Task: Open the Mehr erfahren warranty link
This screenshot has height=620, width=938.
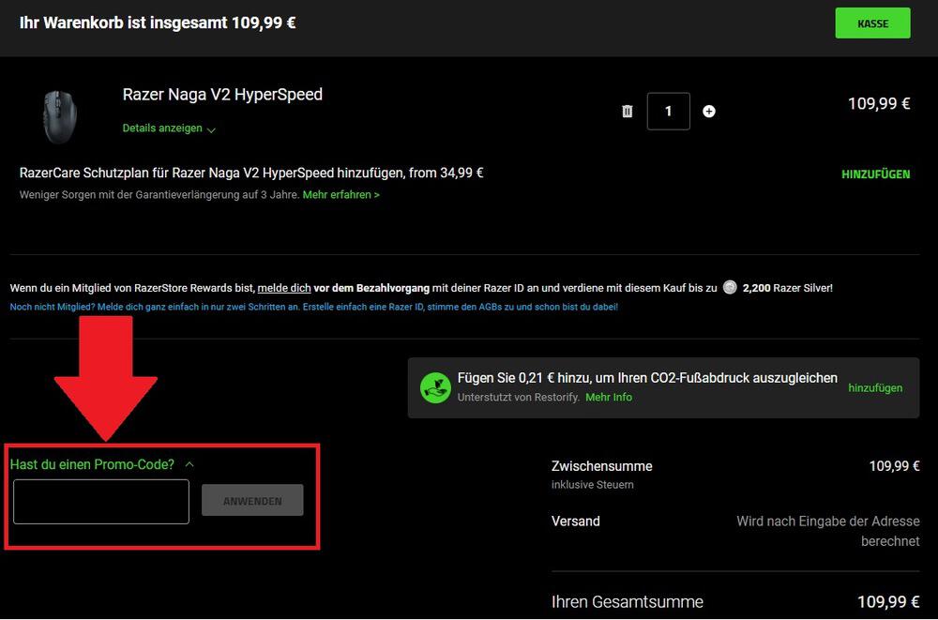Action: (x=341, y=194)
